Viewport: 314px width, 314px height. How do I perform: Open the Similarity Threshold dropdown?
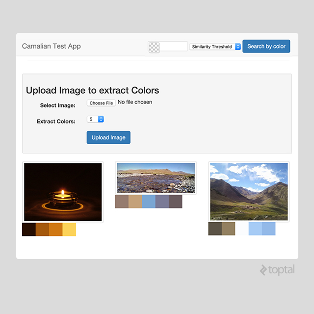[215, 47]
